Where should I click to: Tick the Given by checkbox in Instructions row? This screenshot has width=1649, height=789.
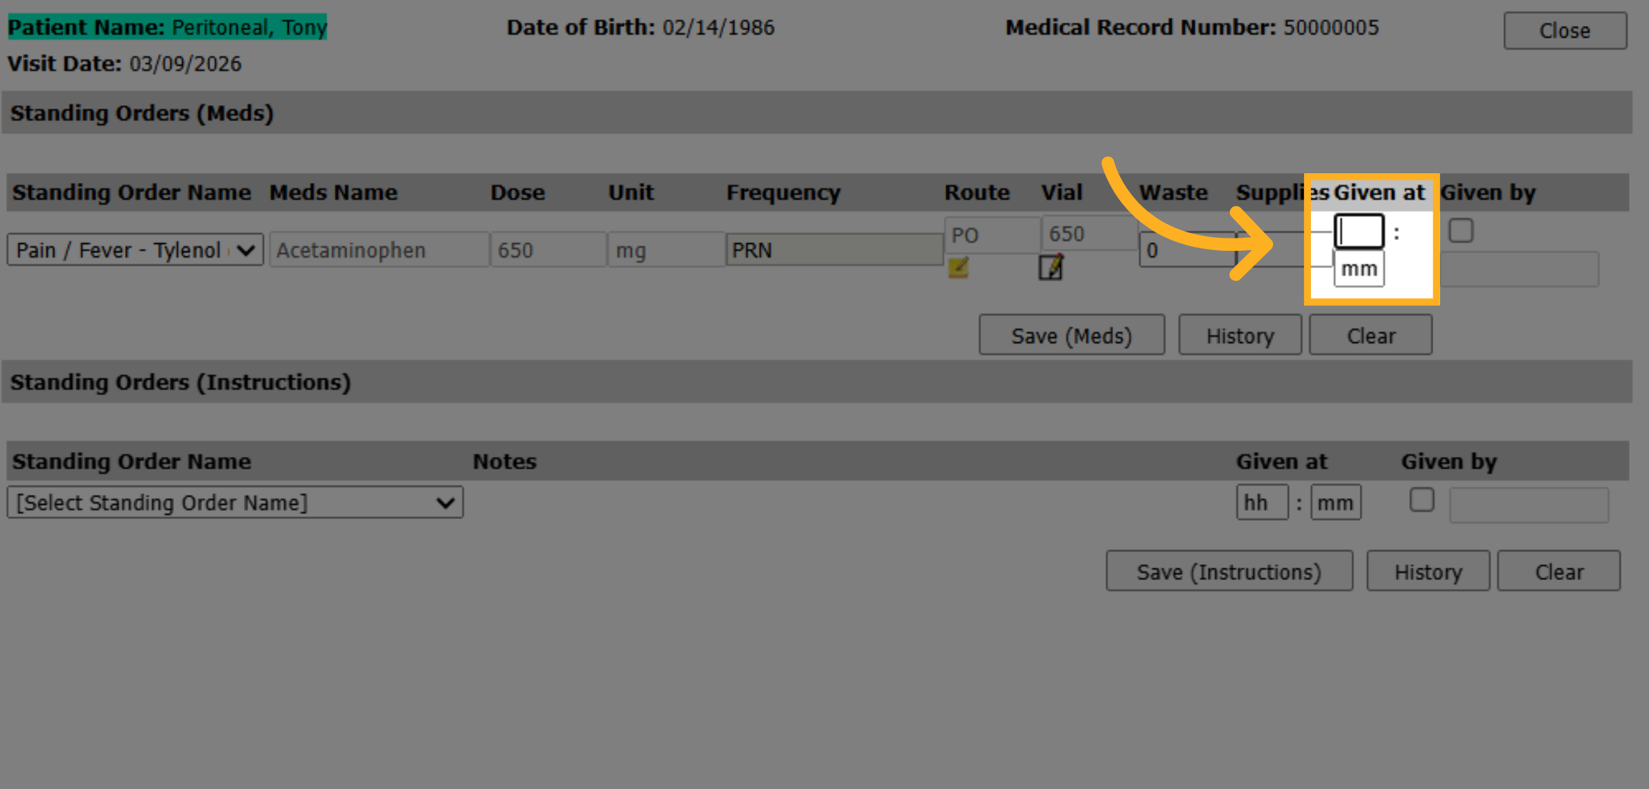pos(1422,500)
